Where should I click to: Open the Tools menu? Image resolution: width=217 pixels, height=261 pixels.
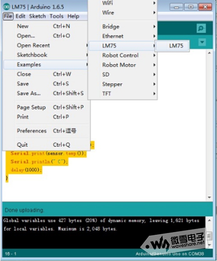56,16
